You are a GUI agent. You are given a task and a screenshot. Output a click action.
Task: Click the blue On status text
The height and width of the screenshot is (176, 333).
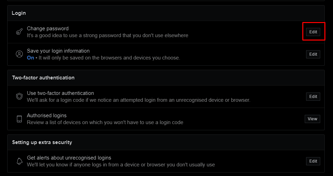(x=30, y=58)
